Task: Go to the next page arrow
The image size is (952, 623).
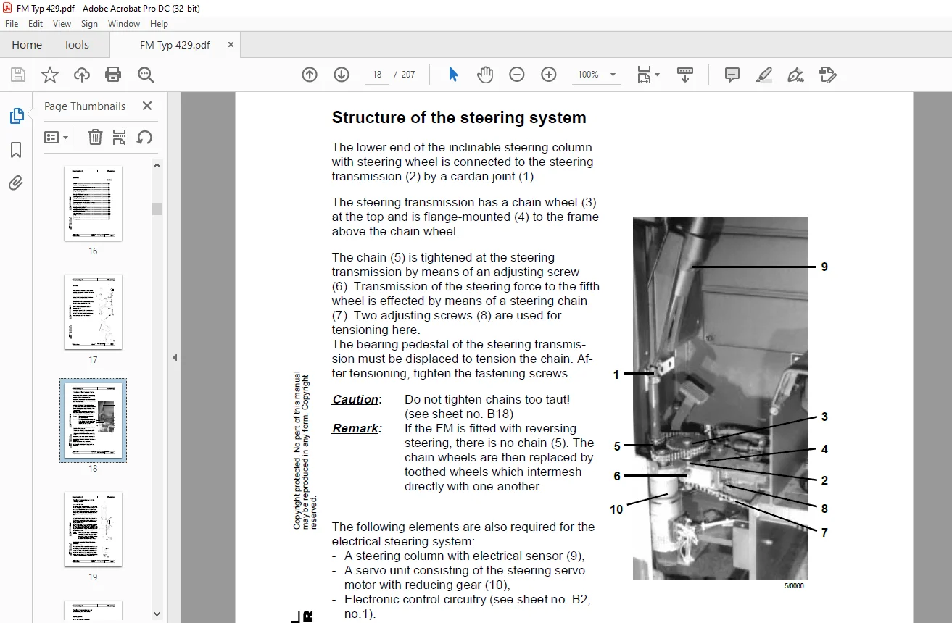Action: [x=342, y=75]
